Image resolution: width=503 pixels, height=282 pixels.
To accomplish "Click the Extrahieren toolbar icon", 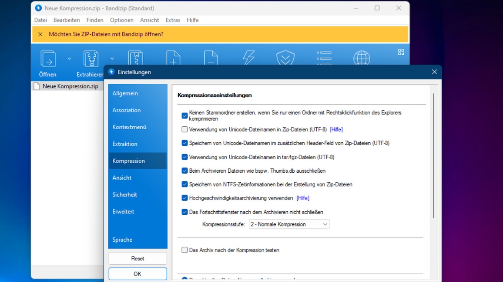I will tap(91, 59).
